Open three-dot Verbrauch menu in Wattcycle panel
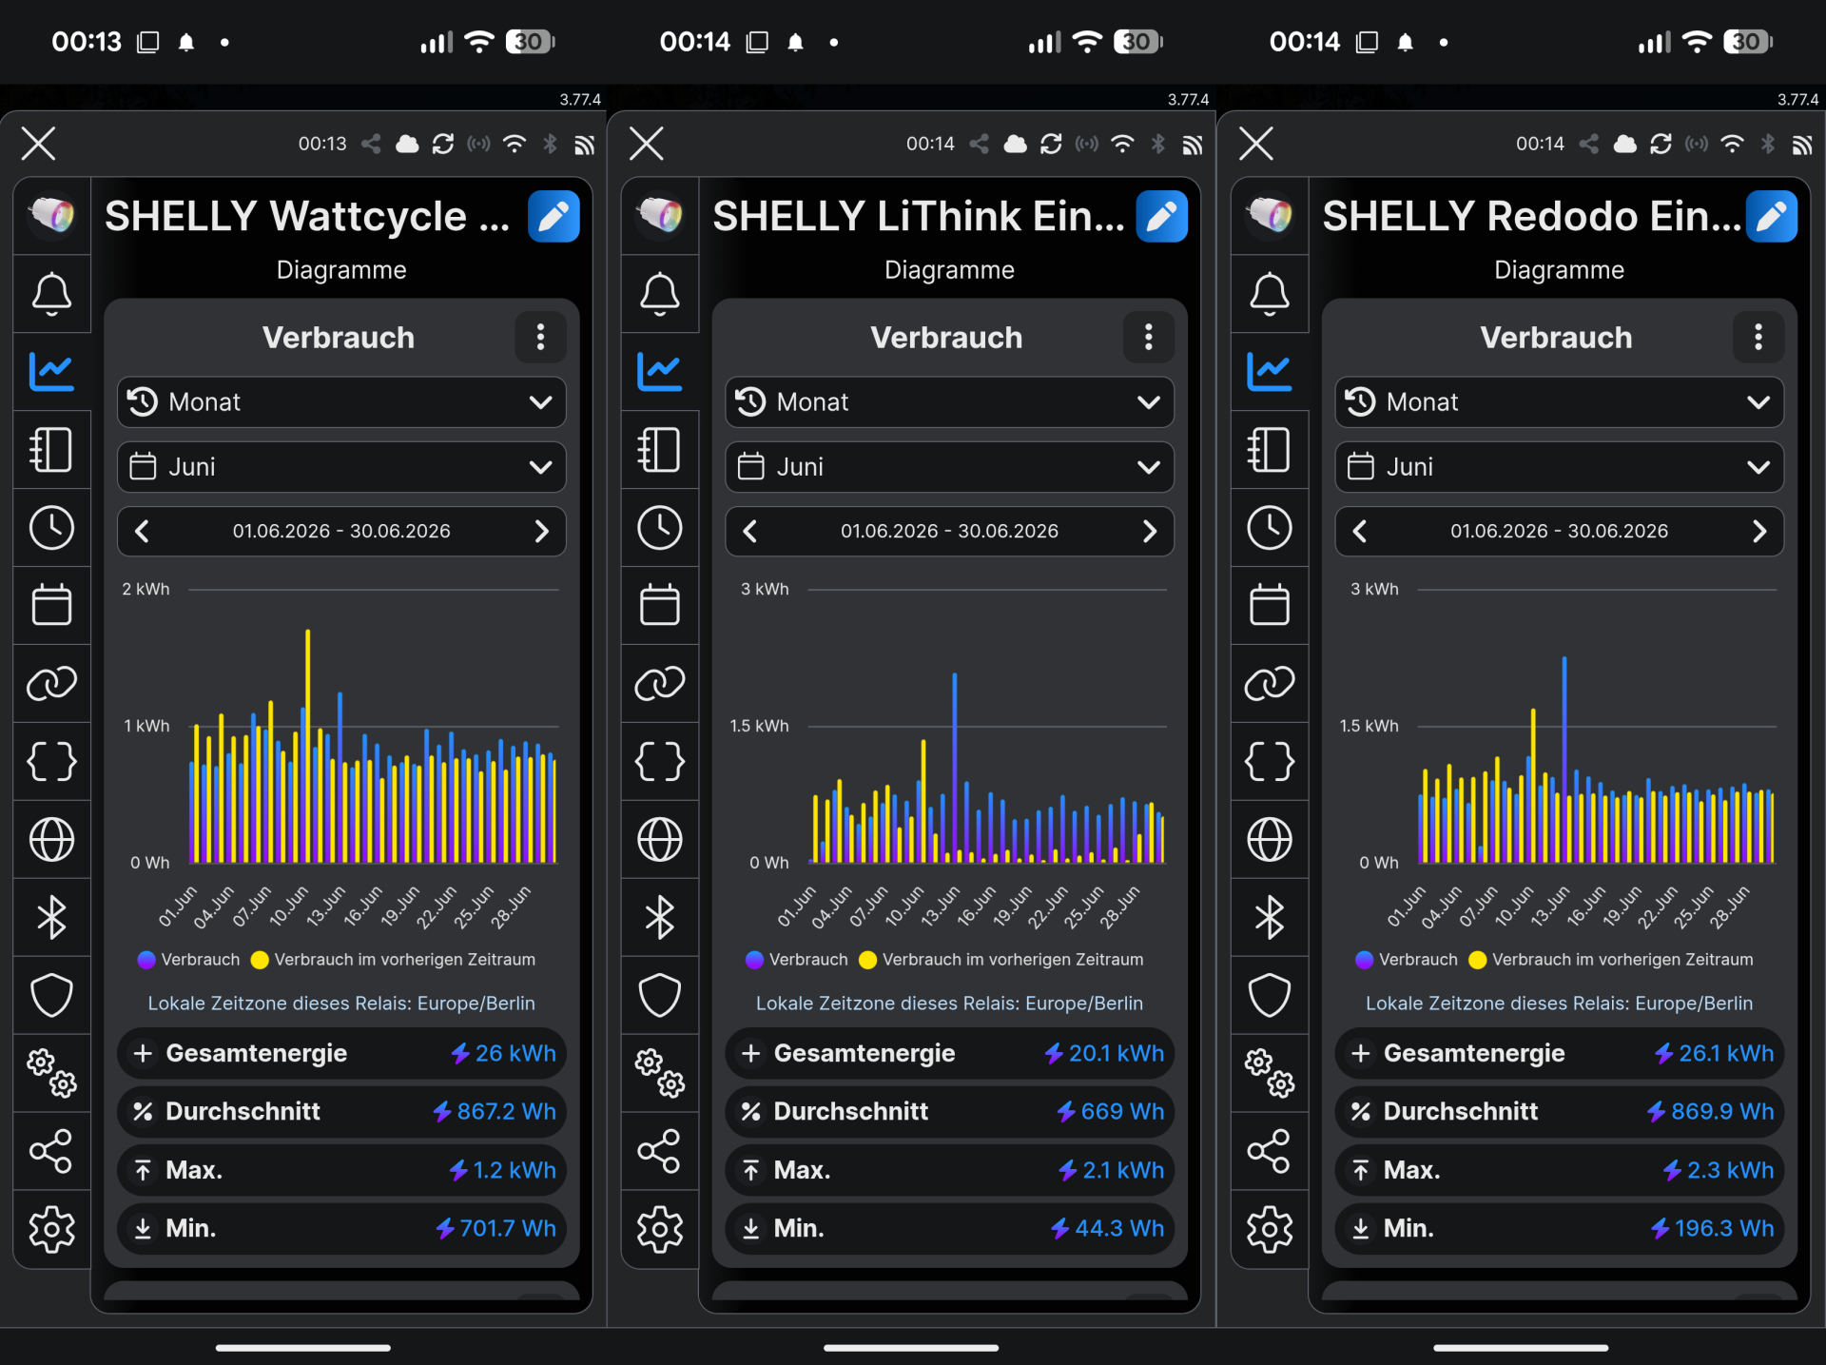 click(x=540, y=337)
